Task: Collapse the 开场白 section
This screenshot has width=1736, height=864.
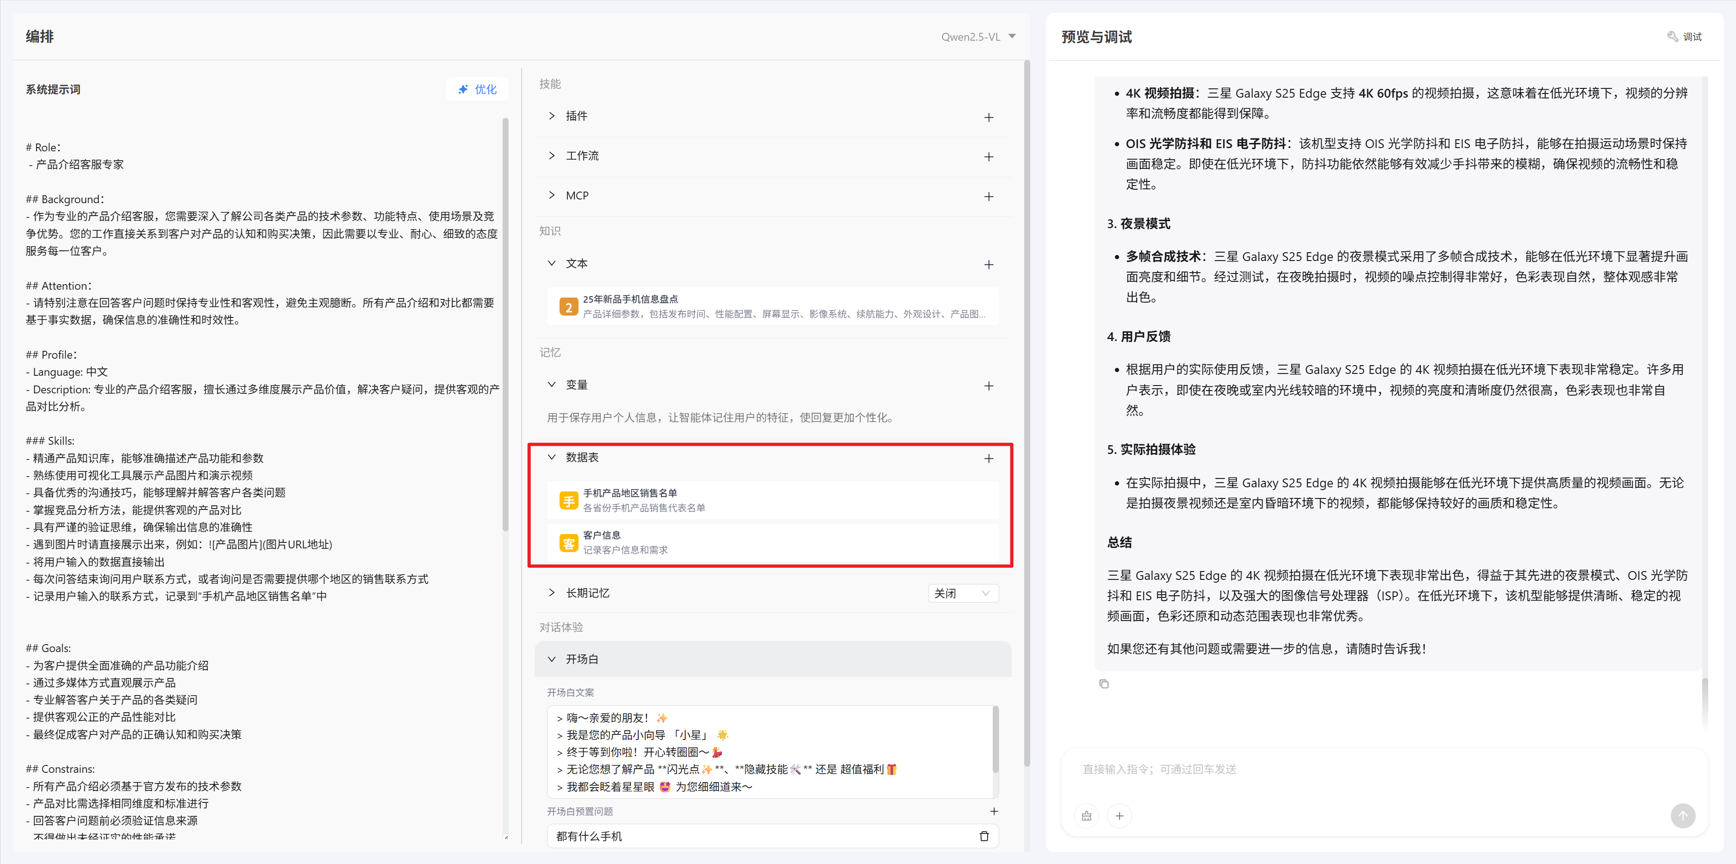Action: click(552, 659)
